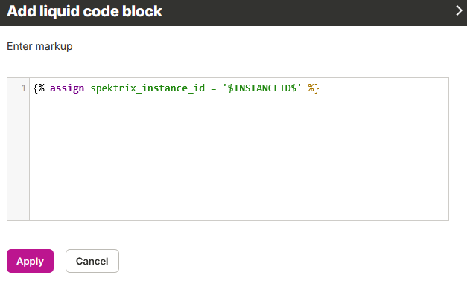Click the spektrix_instance_id variable name
Screen dimensions: 467x281
147,88
